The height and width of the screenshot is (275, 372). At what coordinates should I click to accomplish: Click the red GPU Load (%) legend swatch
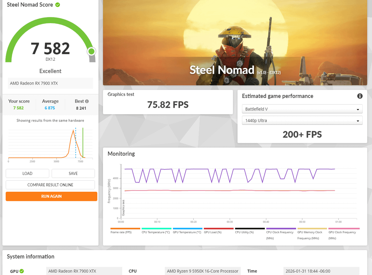(x=218, y=228)
